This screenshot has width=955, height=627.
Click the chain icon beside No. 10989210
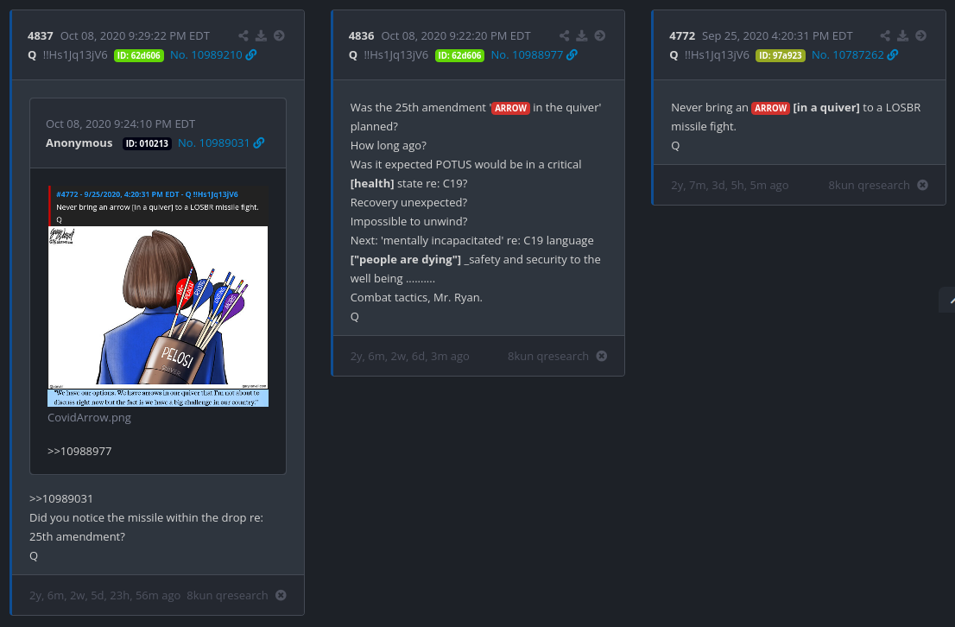point(251,54)
